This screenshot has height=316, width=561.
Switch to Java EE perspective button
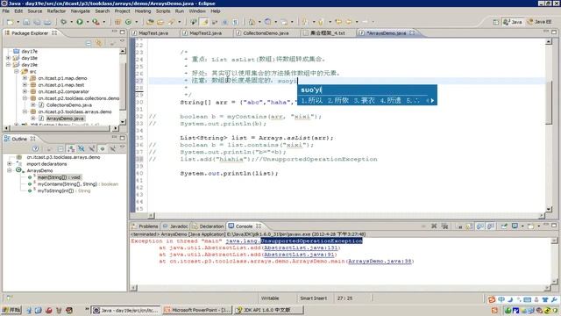click(x=540, y=22)
